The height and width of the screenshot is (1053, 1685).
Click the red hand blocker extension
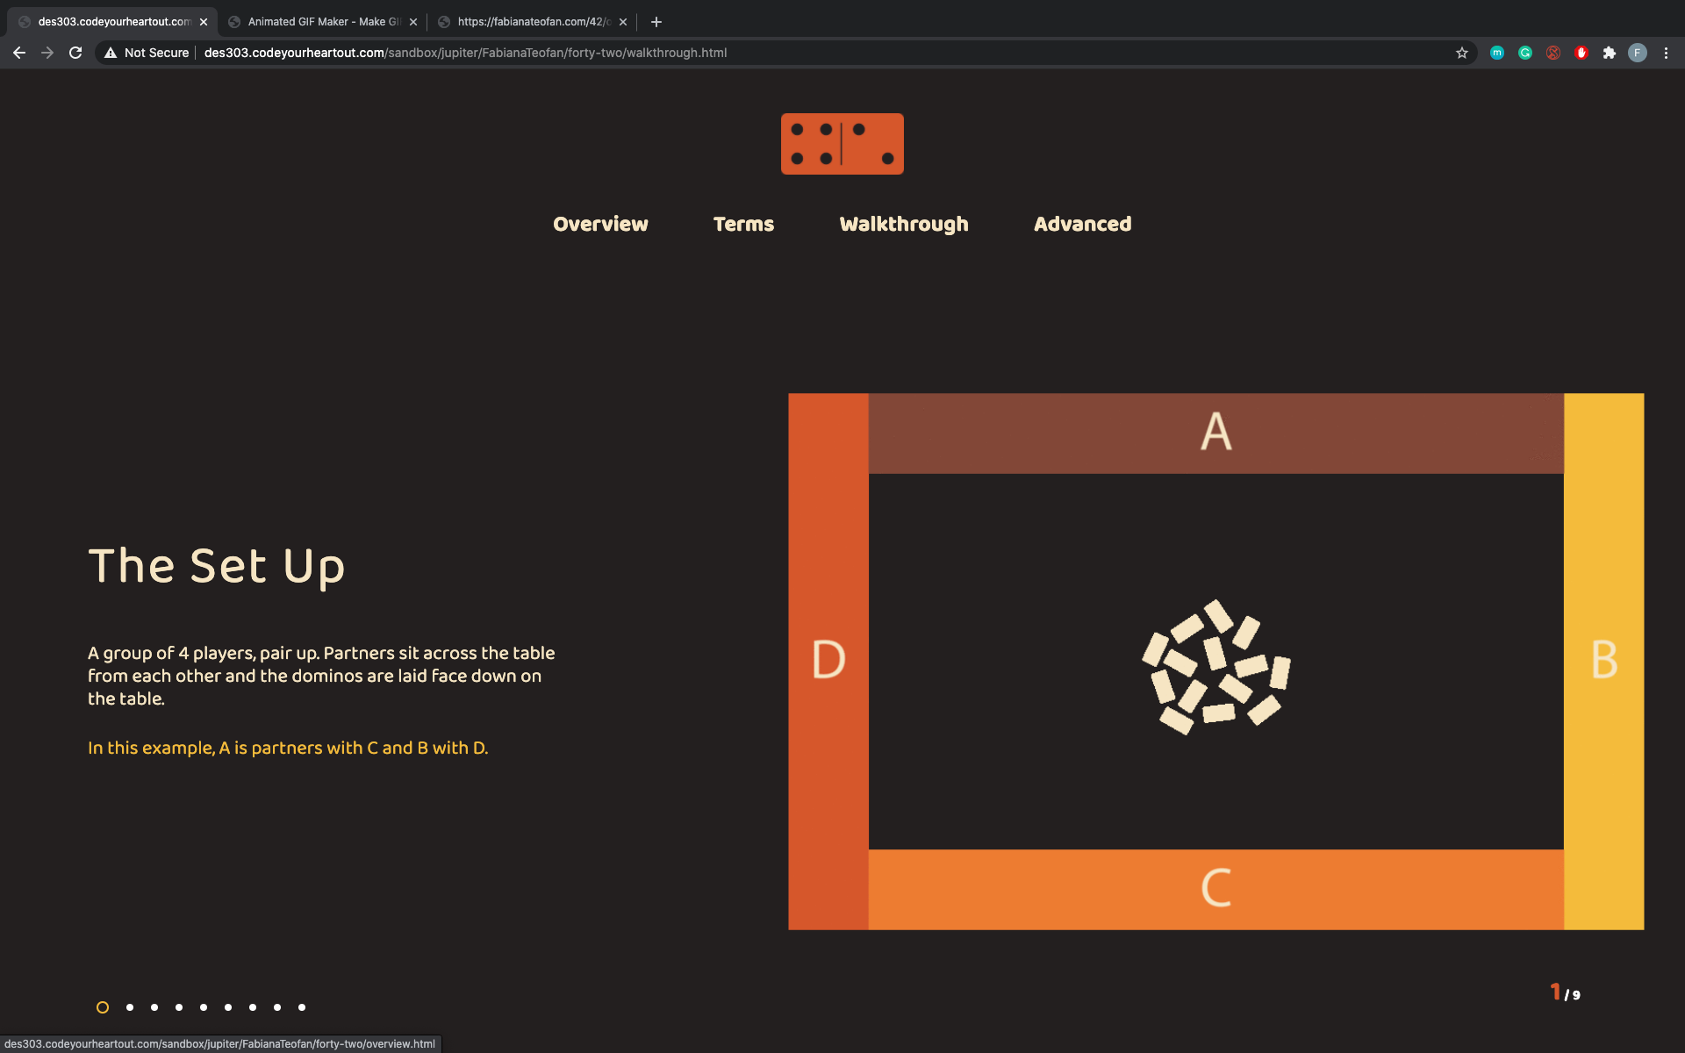pyautogui.click(x=1581, y=53)
